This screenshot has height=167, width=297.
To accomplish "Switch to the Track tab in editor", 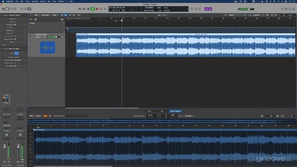I will click(149, 111).
